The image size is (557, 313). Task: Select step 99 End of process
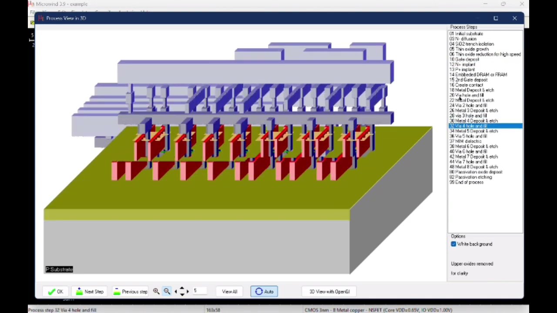point(485,183)
